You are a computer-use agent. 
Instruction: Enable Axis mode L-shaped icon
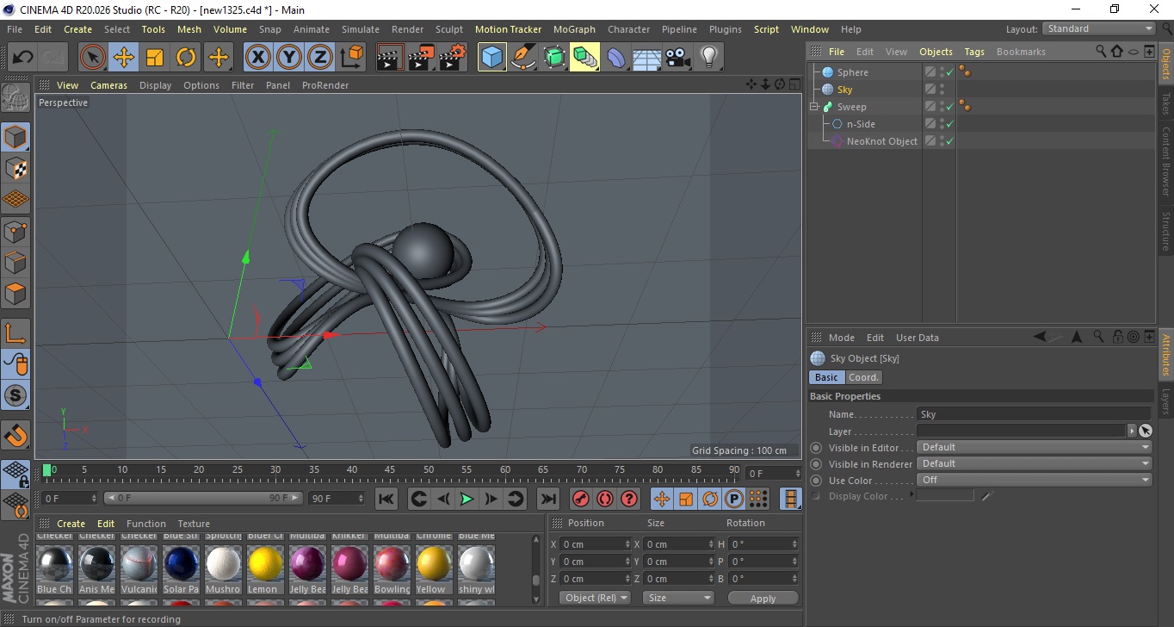[15, 333]
